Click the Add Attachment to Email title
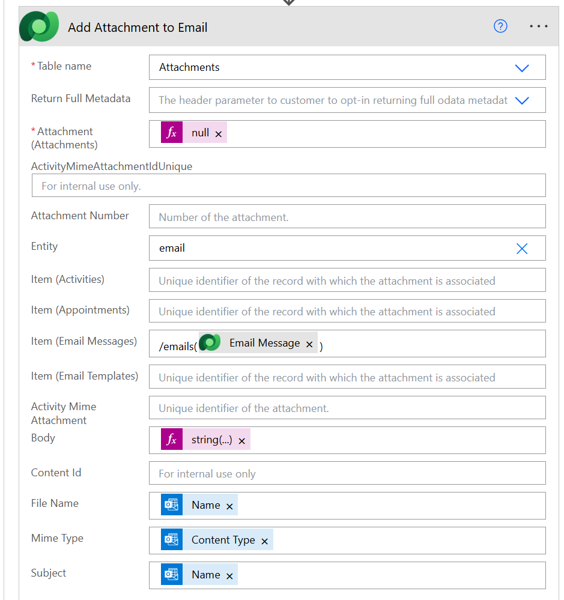Screen dimensions: 564x600 pos(138,28)
